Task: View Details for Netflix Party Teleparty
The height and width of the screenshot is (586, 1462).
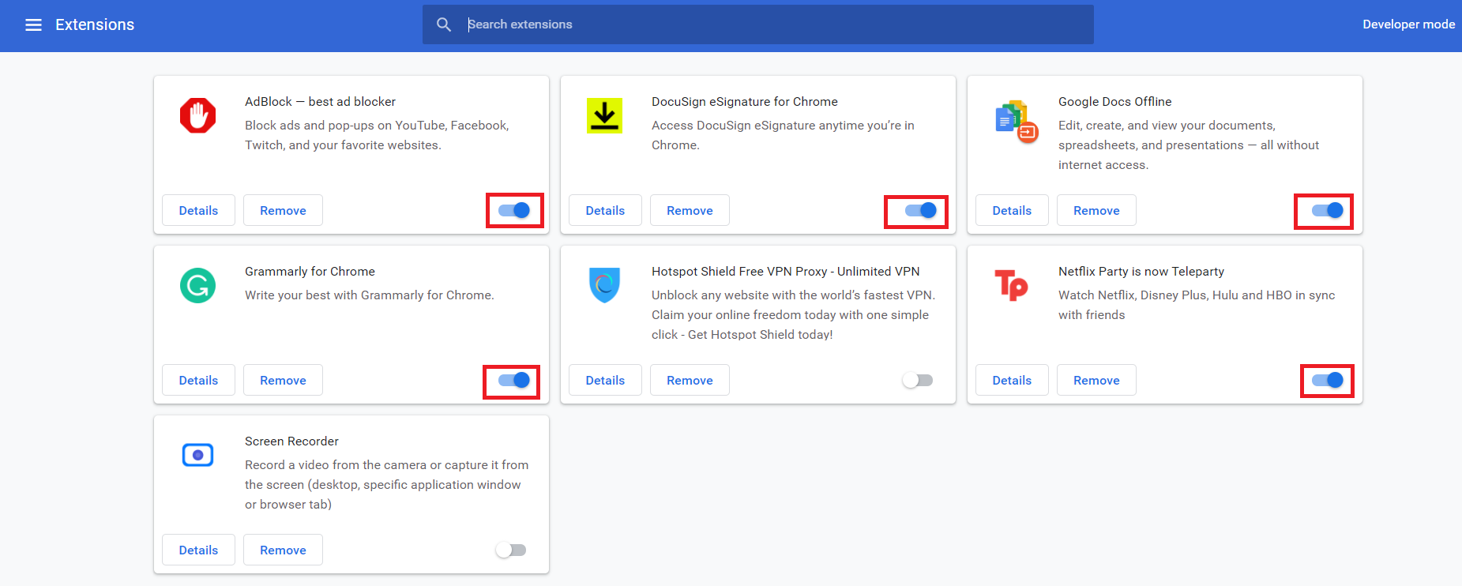Action: click(x=1012, y=380)
